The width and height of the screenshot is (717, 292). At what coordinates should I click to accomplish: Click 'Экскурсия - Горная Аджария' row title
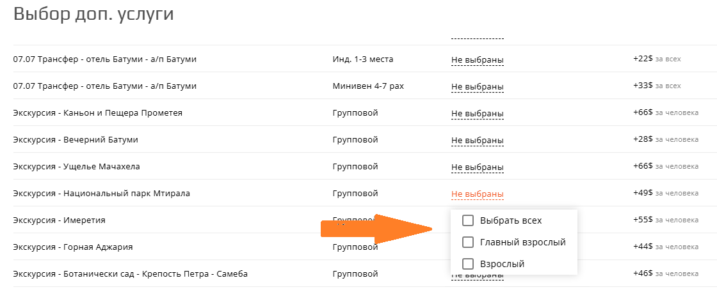pos(73,247)
